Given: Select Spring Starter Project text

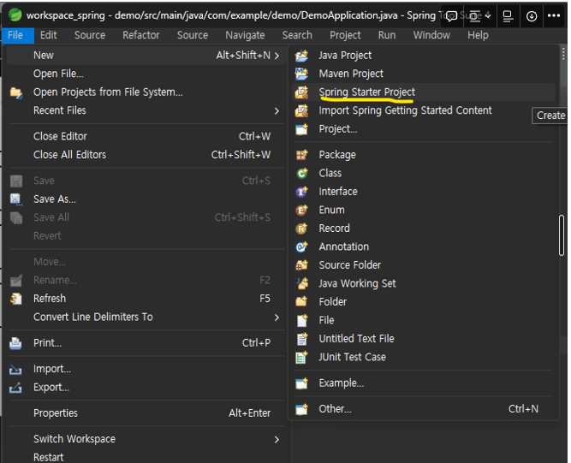Looking at the screenshot, I should 366,92.
